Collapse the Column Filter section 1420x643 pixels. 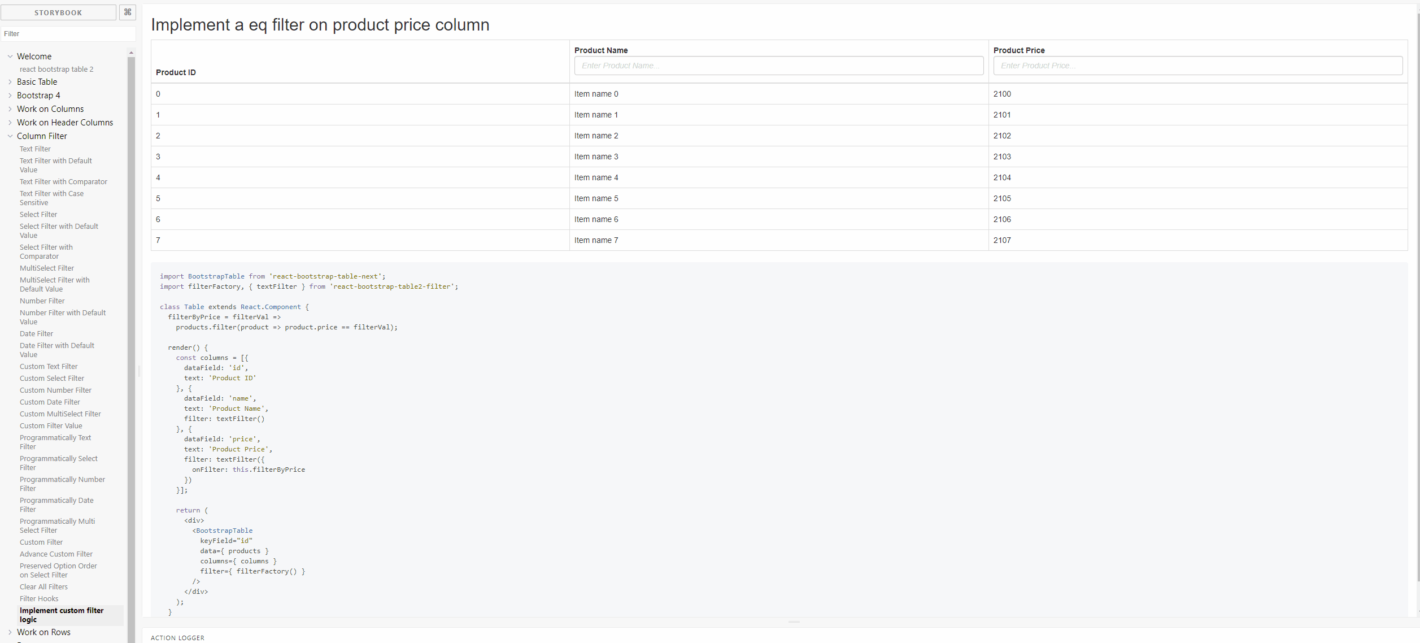click(x=42, y=136)
